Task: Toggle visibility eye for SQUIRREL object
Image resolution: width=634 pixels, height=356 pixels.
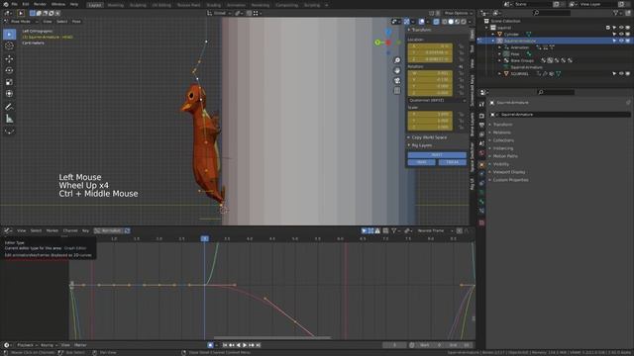Action: click(621, 74)
